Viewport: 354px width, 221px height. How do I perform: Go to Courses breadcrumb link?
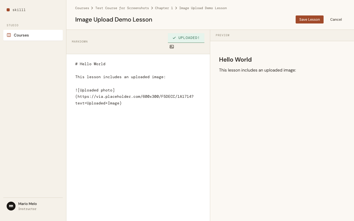(x=82, y=8)
